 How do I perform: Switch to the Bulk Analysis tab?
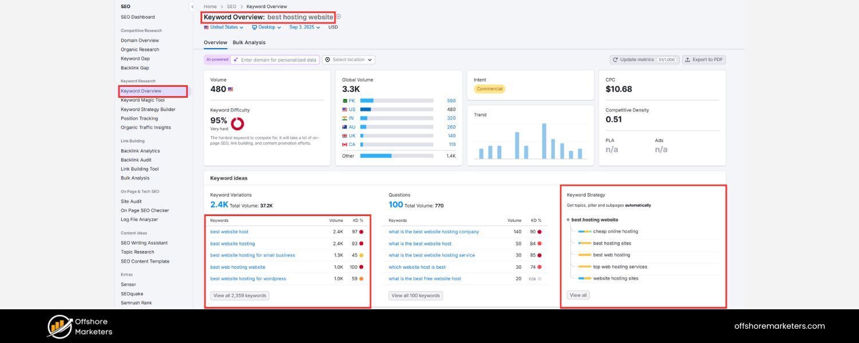[249, 42]
